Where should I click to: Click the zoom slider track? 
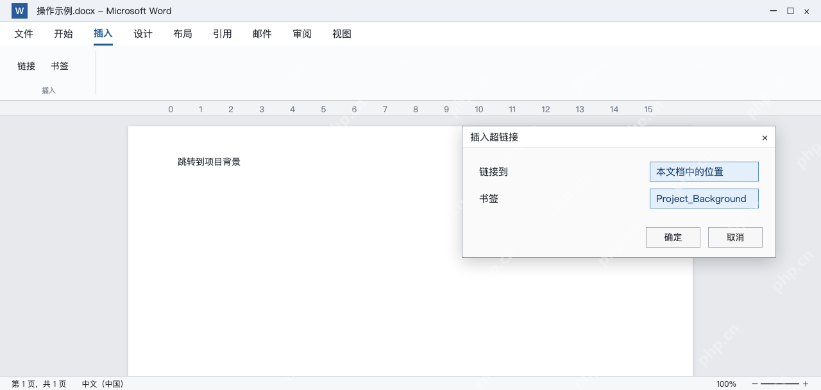(780, 384)
